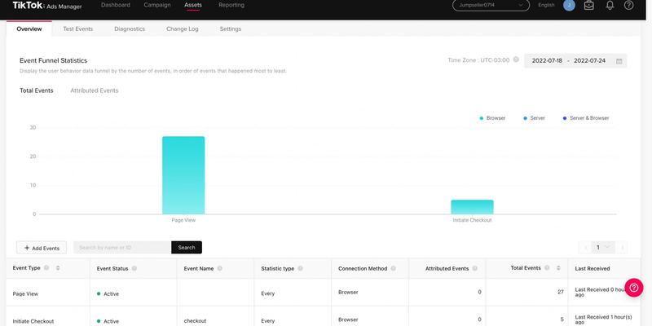652x326 pixels.
Task: Go to previous page arrow
Action: [x=585, y=248]
